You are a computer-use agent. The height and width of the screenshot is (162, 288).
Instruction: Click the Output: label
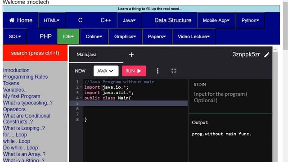click(200, 122)
